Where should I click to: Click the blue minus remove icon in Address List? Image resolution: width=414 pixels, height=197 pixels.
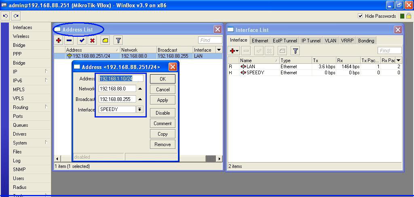pos(69,40)
